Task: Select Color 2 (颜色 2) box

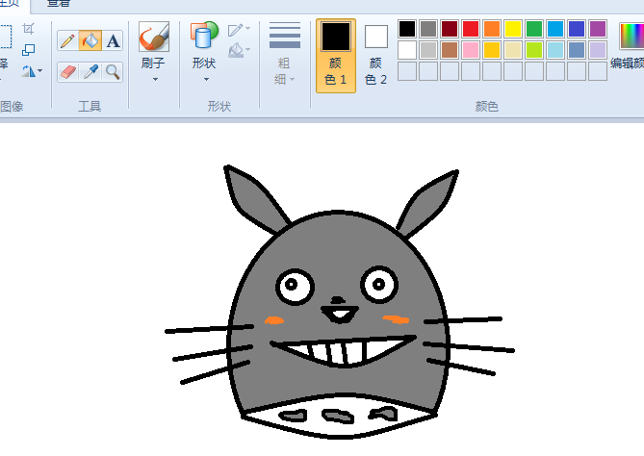Action: click(x=375, y=56)
